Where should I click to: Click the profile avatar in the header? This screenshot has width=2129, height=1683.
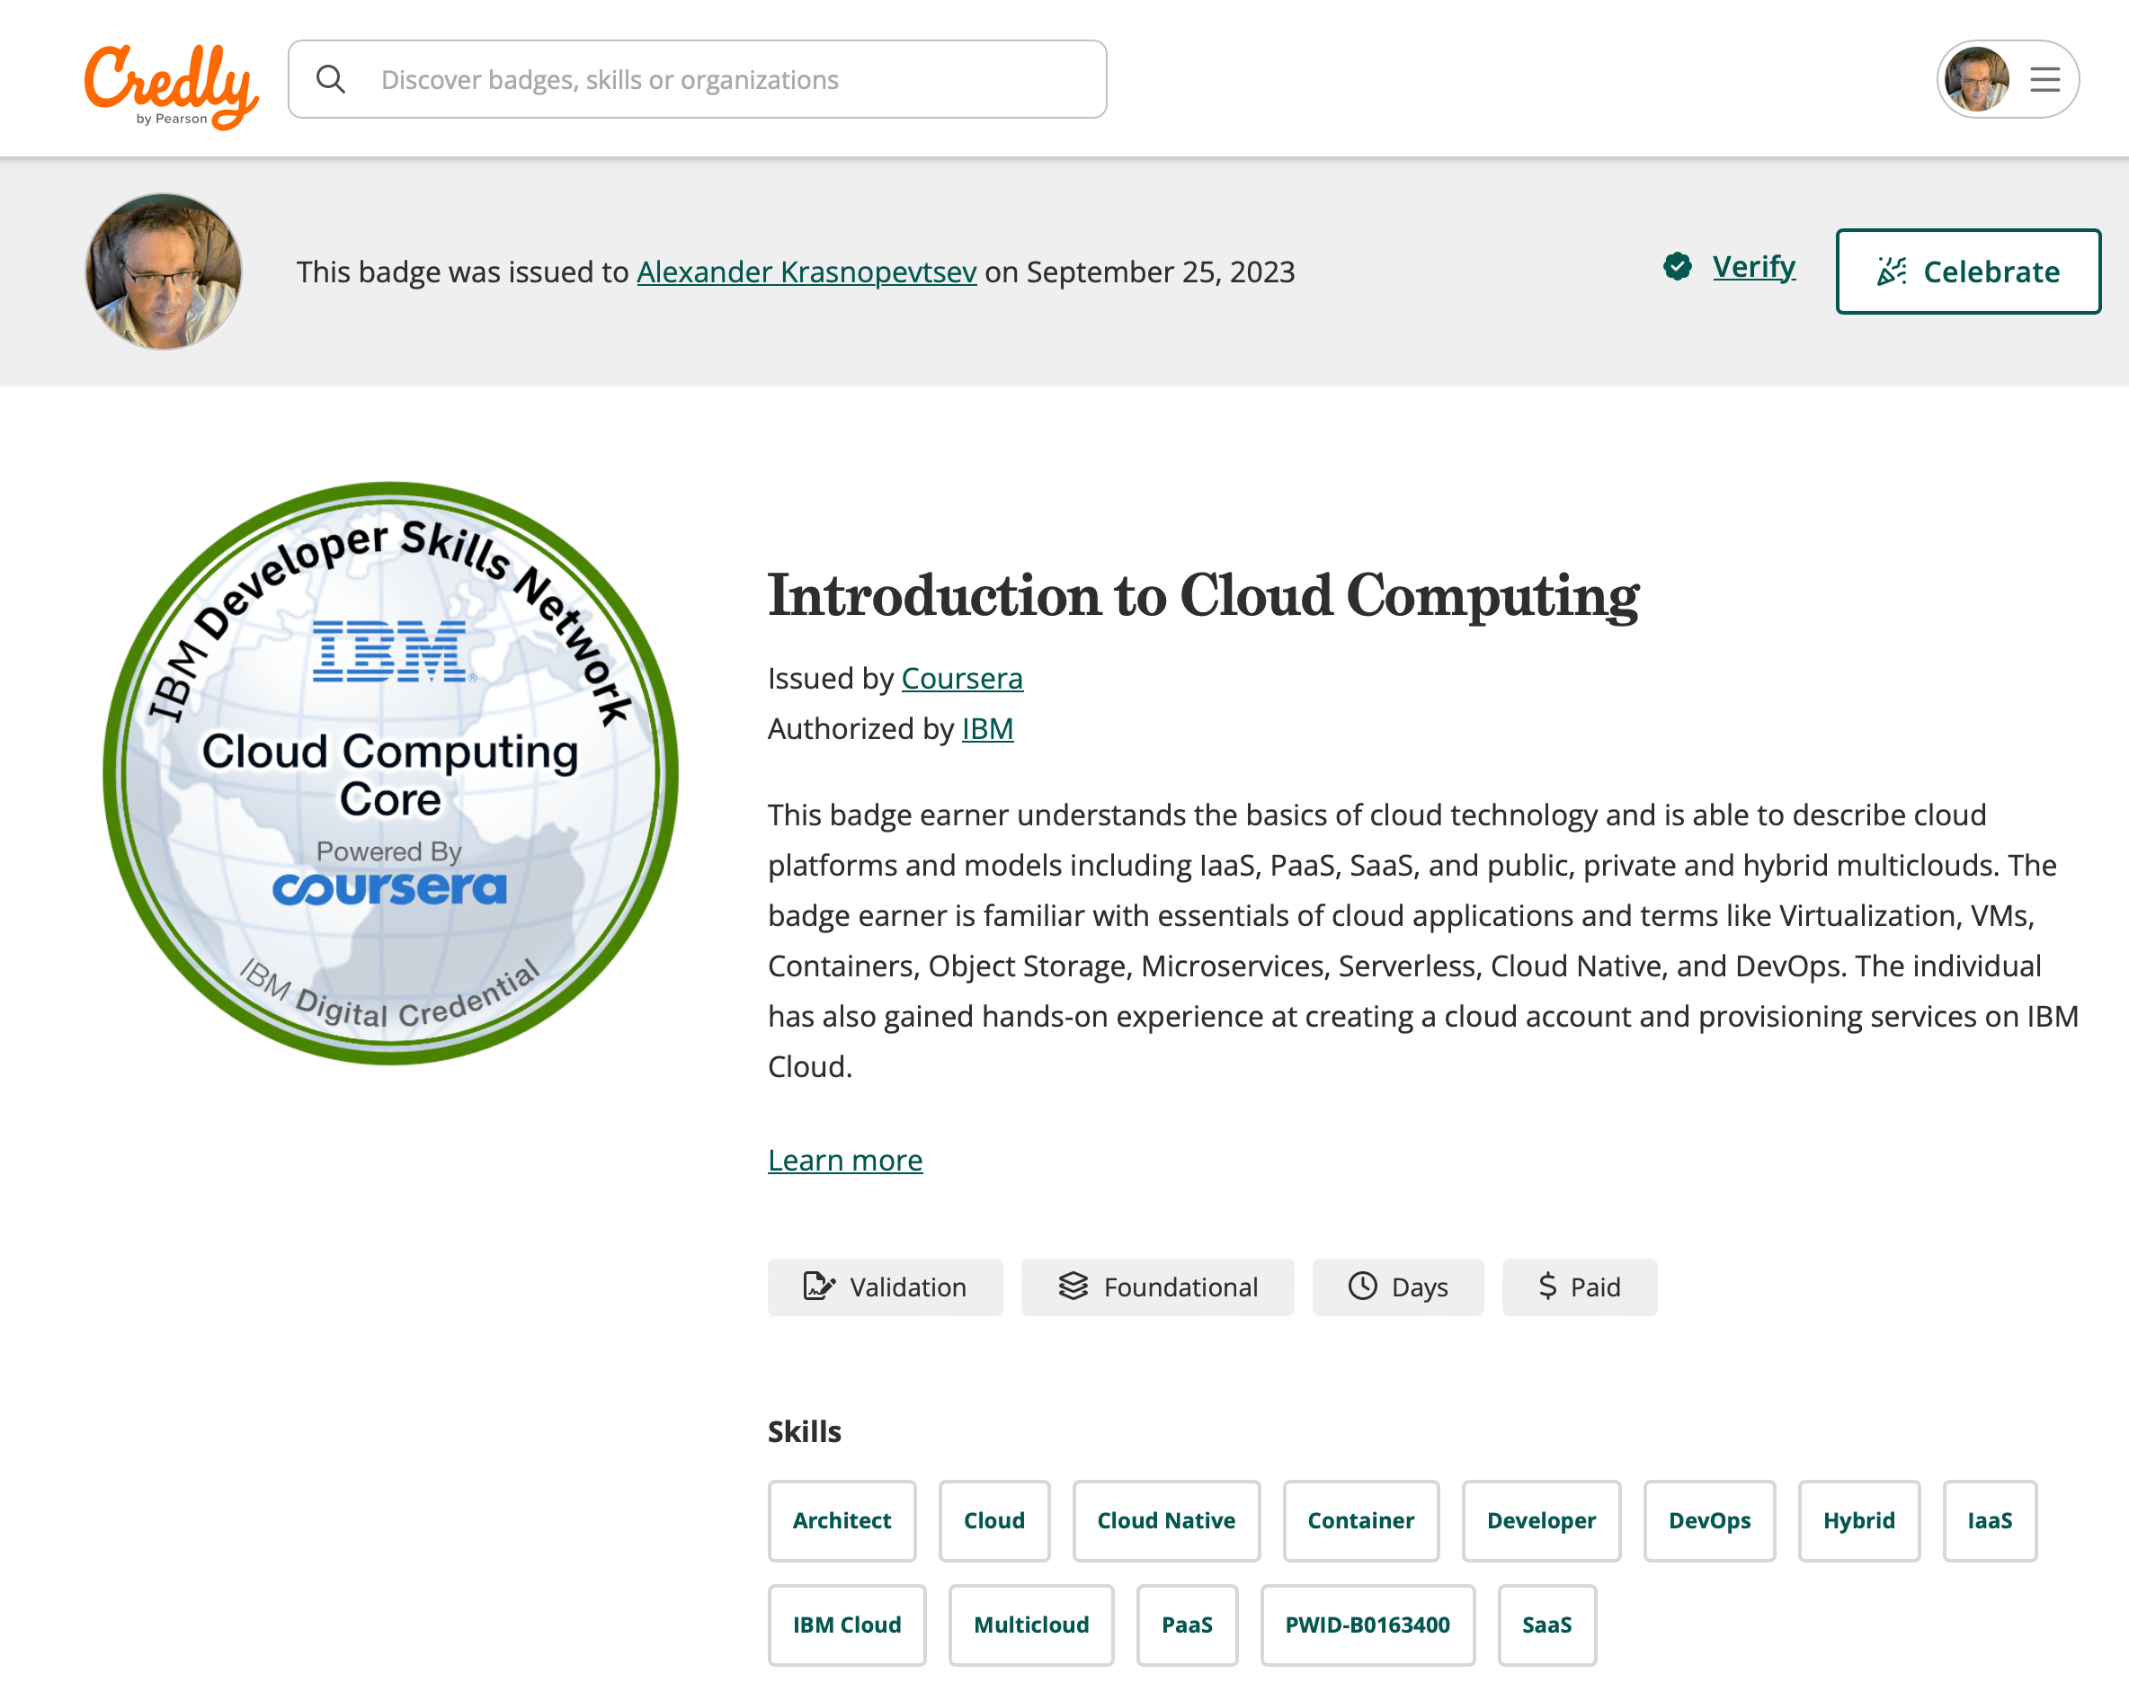click(1977, 80)
